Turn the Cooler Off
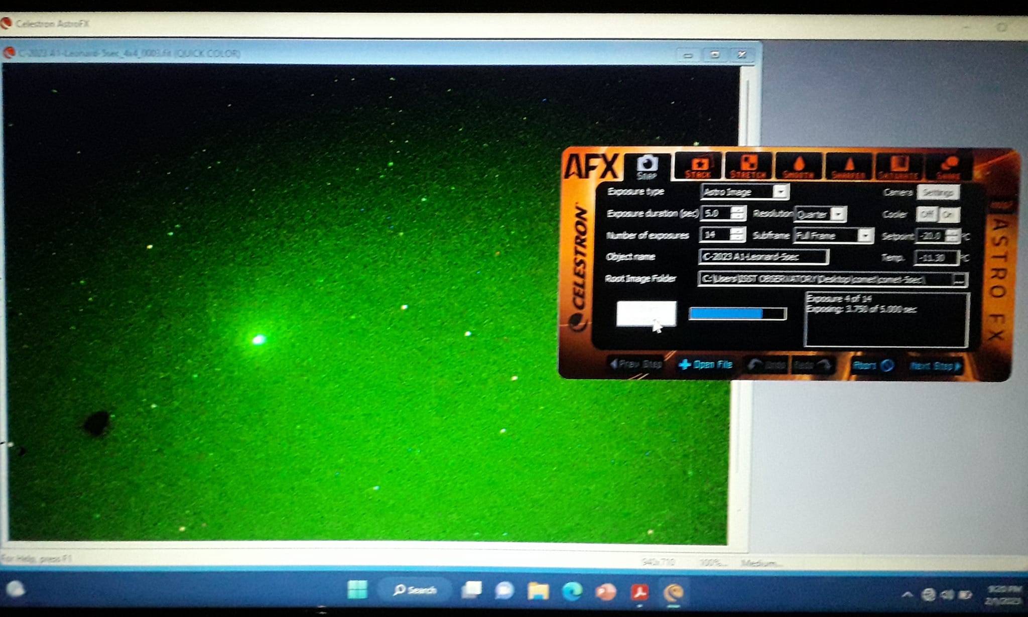This screenshot has height=617, width=1028. pyautogui.click(x=927, y=214)
